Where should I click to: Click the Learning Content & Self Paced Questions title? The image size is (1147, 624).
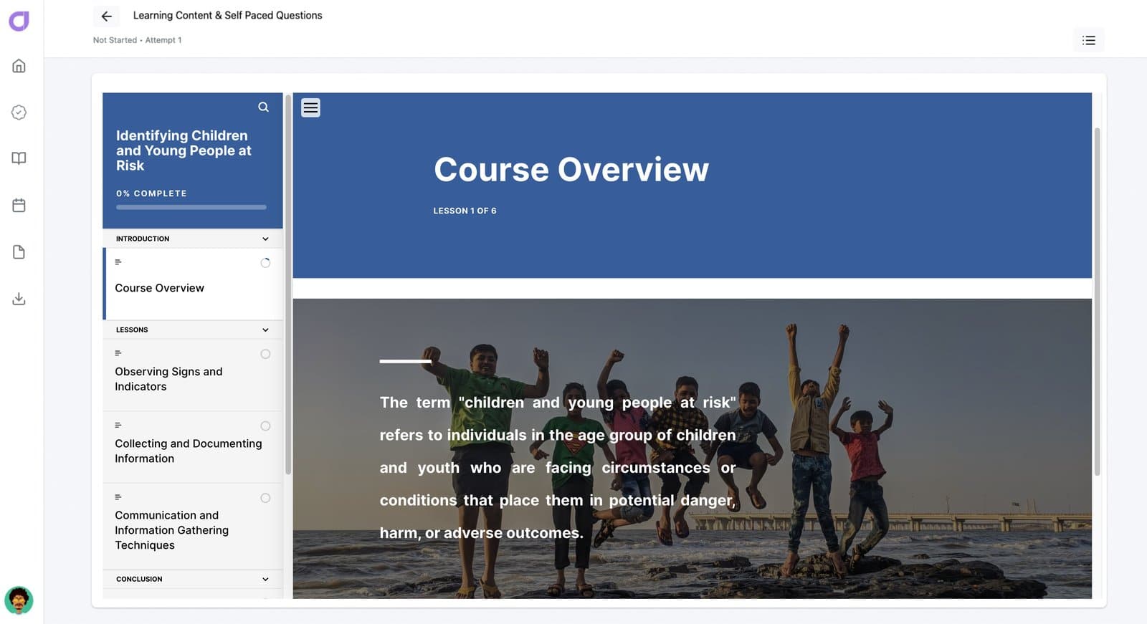pos(227,15)
